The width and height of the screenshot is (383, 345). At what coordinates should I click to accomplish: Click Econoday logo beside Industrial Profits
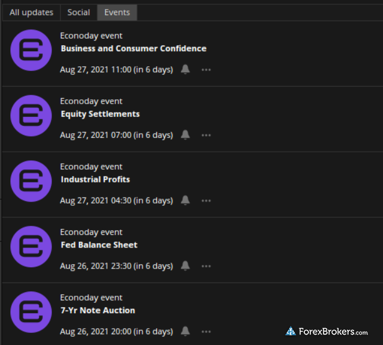click(x=31, y=181)
